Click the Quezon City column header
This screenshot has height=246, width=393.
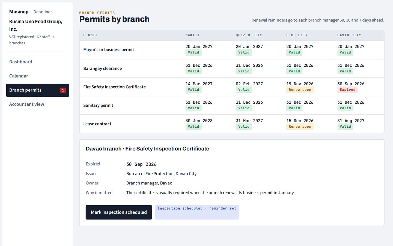click(x=249, y=35)
